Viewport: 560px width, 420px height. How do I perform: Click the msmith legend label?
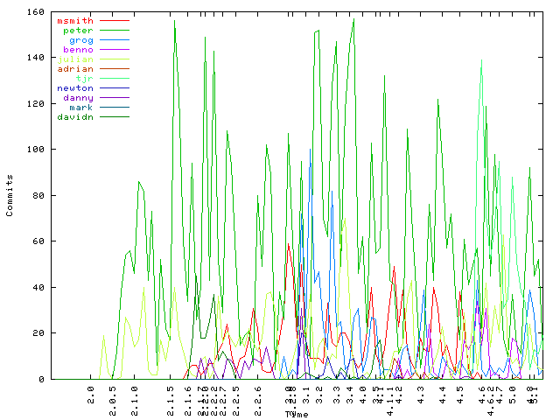75,20
